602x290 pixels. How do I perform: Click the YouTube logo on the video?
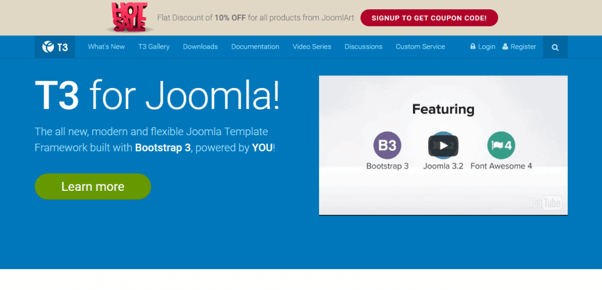pyautogui.click(x=545, y=203)
